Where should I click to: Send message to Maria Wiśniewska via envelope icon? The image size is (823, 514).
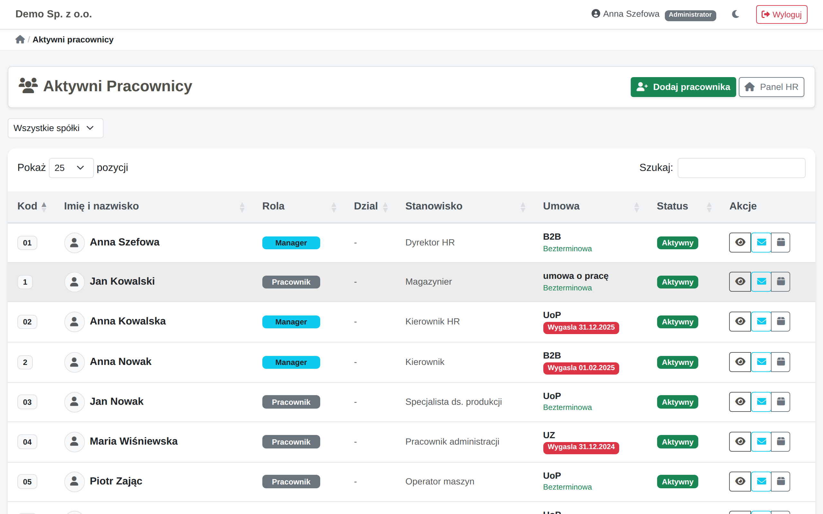761,441
